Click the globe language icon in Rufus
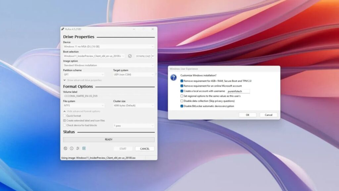 [66, 149]
